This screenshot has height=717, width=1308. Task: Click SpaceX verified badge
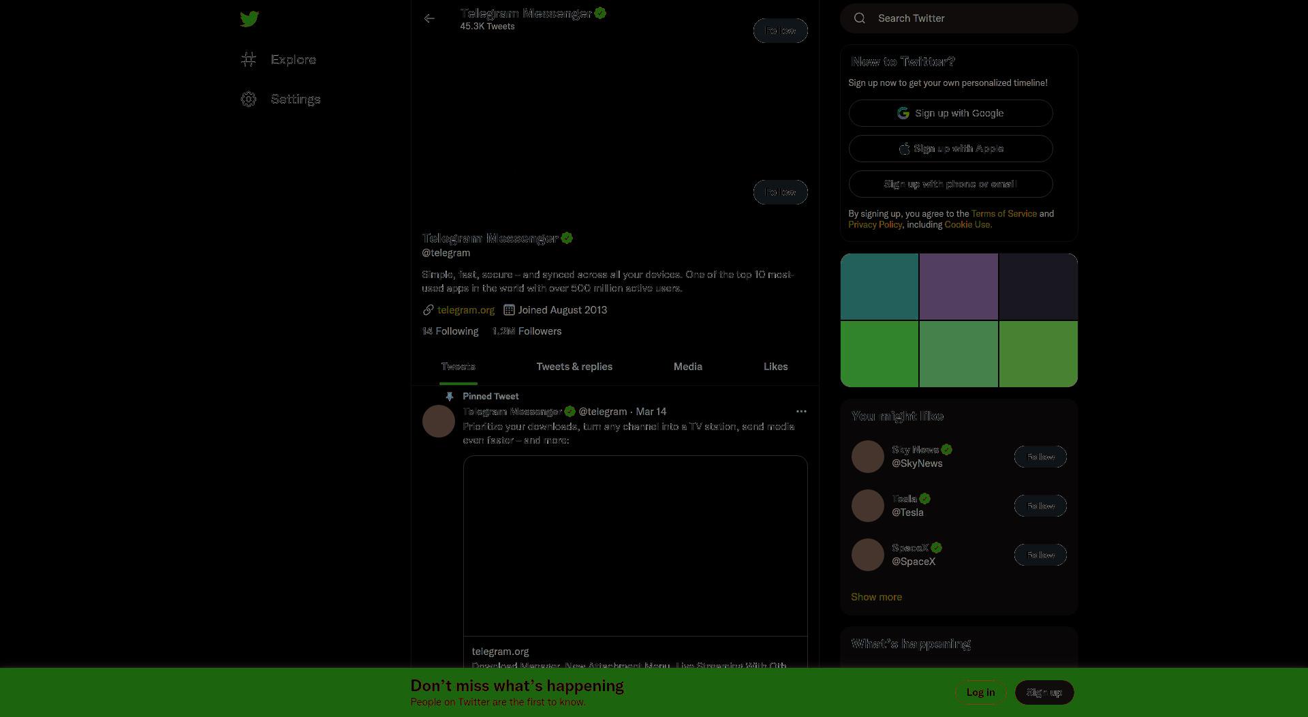[937, 548]
